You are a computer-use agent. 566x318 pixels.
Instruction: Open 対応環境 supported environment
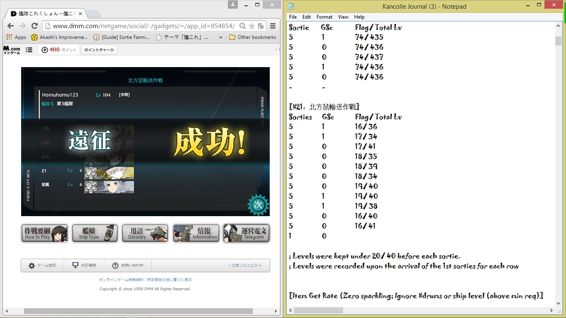(x=84, y=265)
